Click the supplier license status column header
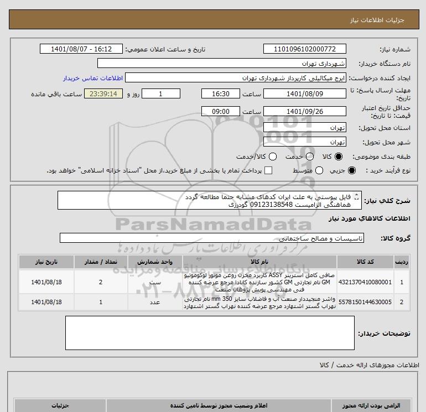Screen dimensions: 426x412 (x=219, y=405)
